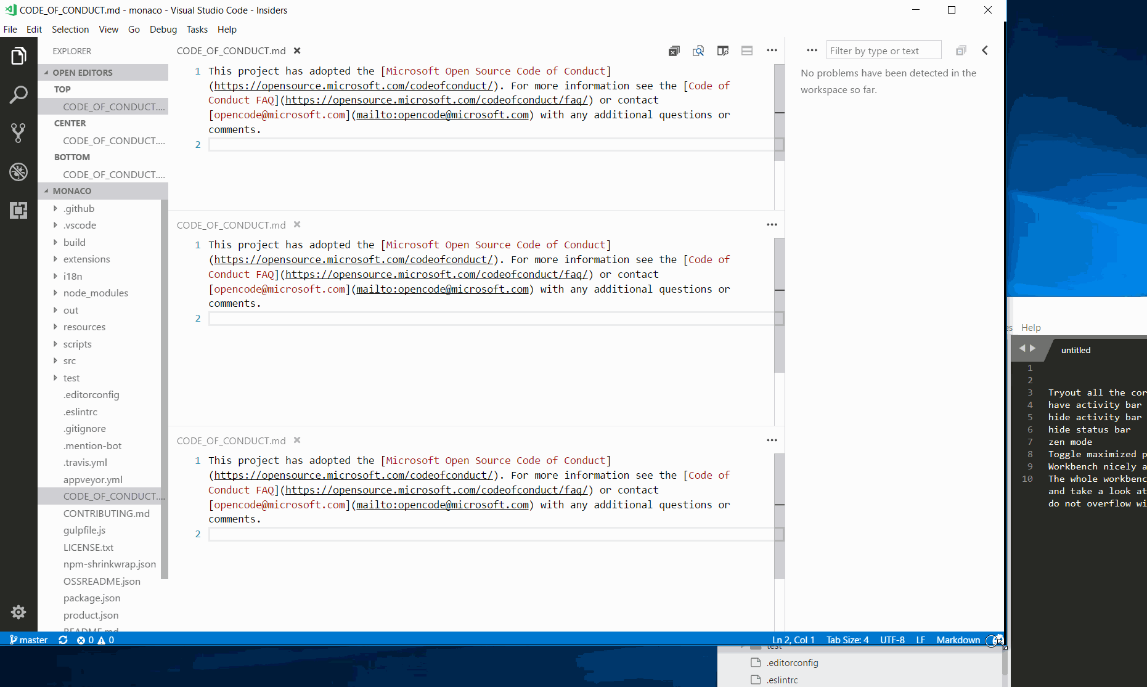Viewport: 1147px width, 687px height.
Task: Click the Collapse All icon in Problems panel
Action: 961,51
